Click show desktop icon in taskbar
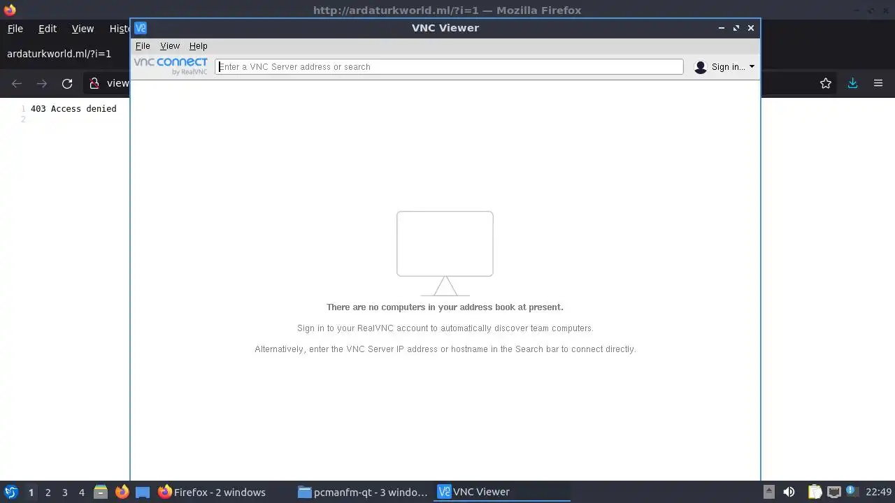895x503 pixels. click(143, 492)
